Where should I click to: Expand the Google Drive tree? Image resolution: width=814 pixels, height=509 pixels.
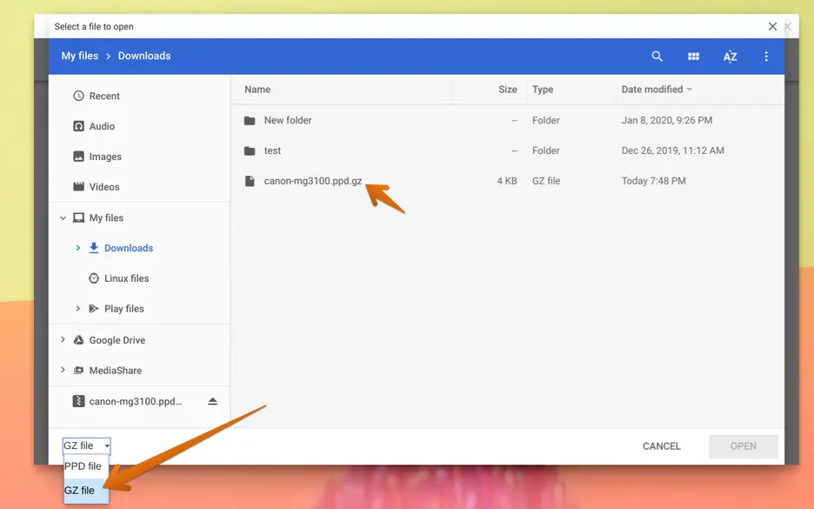point(63,339)
